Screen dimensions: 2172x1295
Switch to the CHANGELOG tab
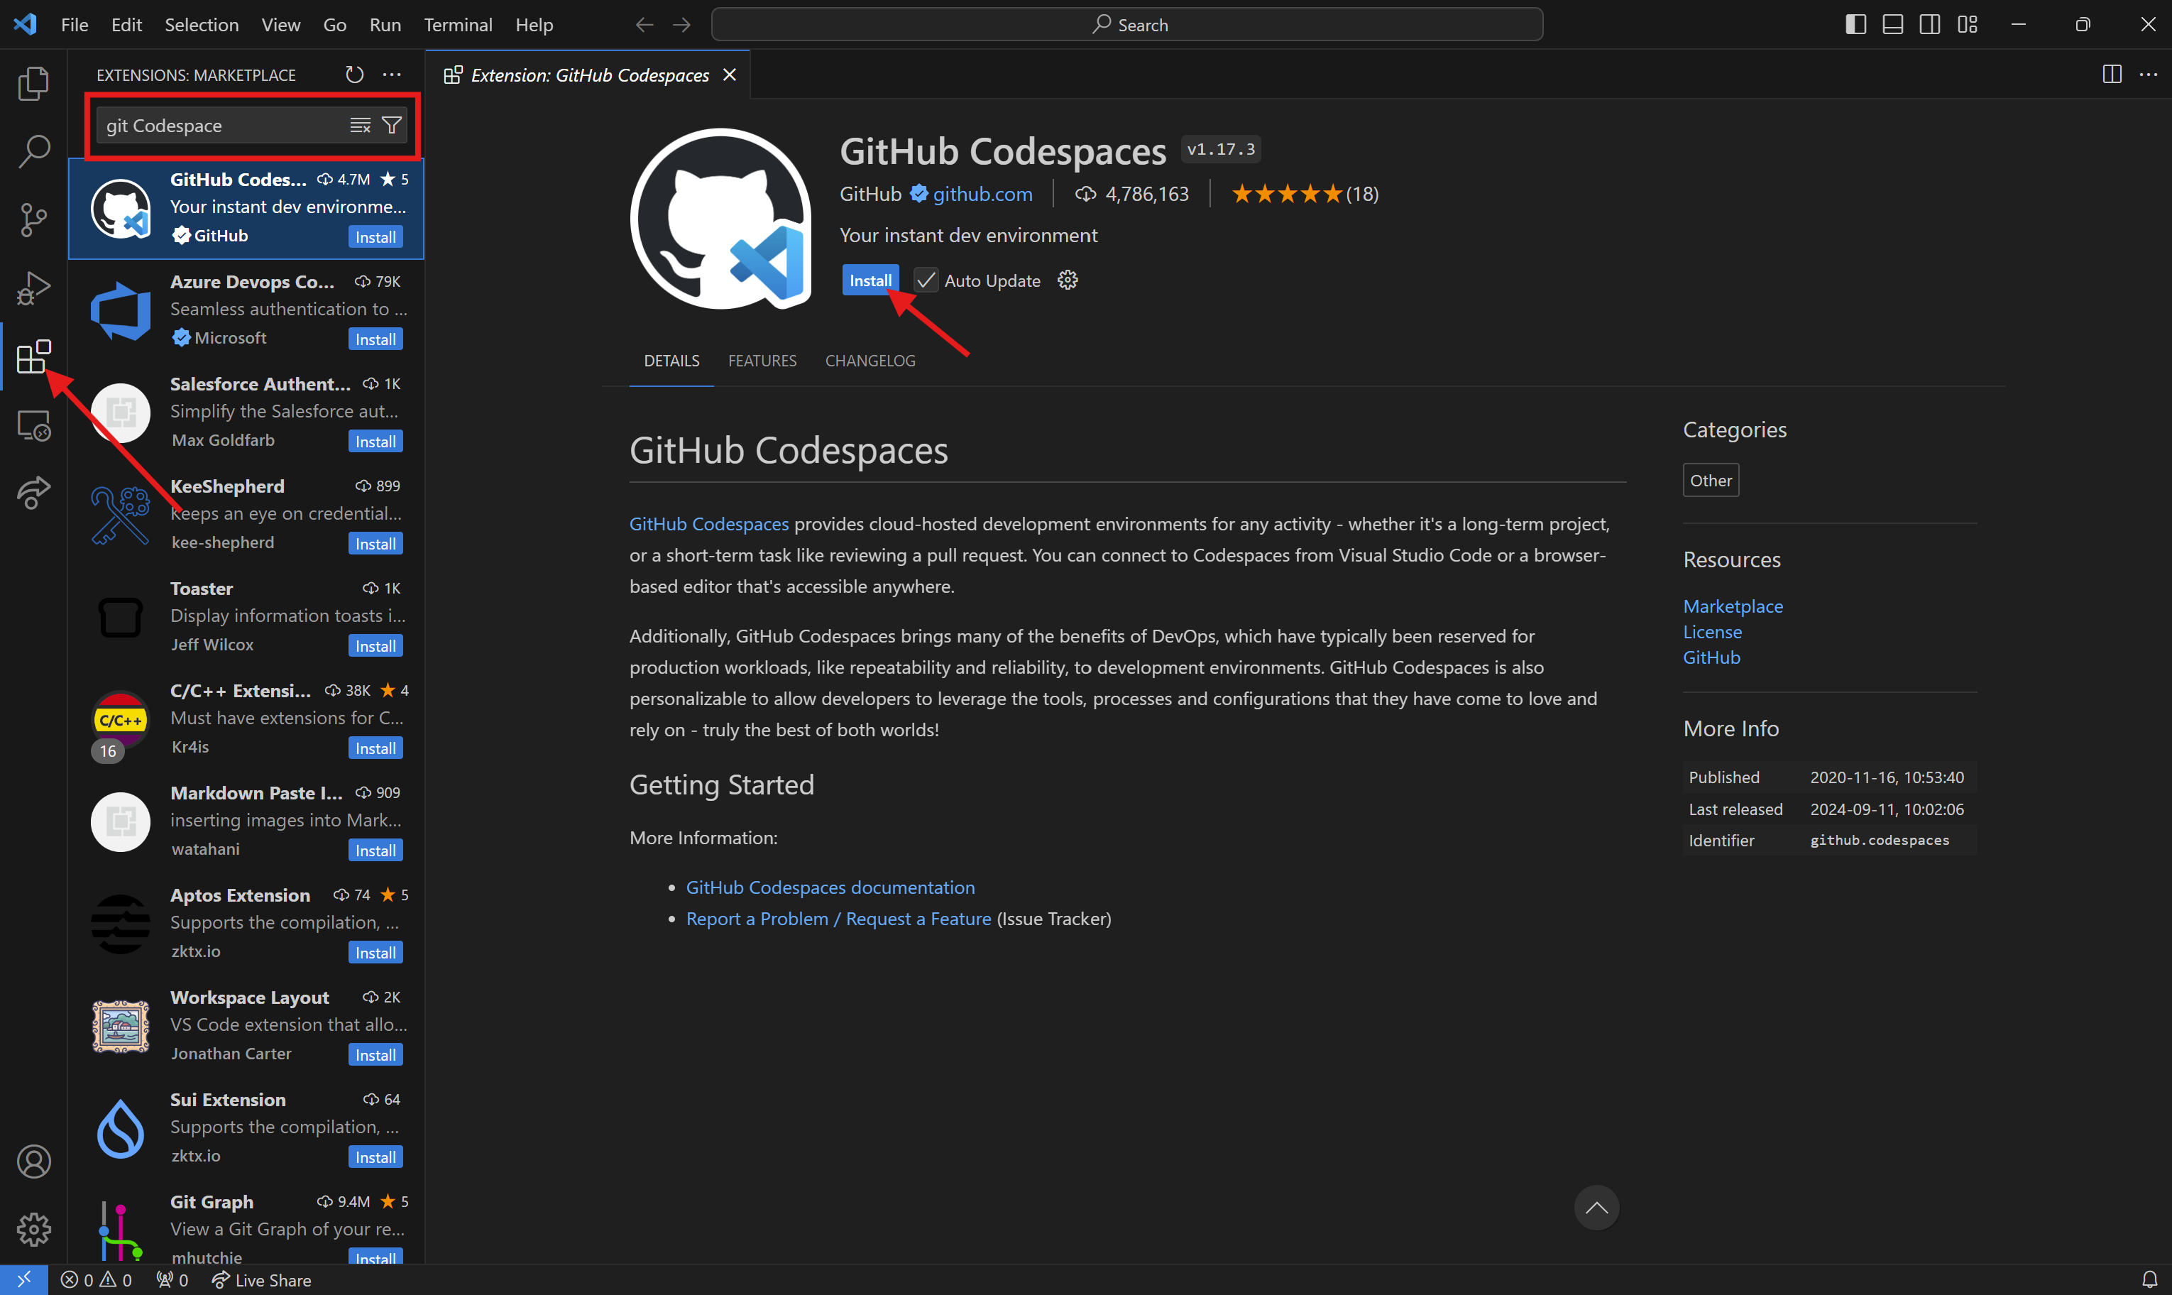coord(870,359)
